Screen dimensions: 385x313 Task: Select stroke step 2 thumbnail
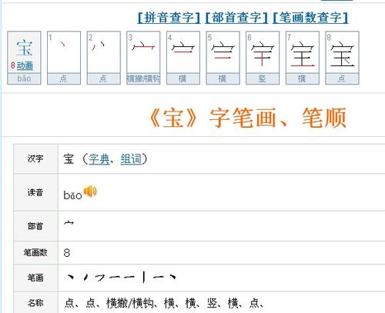point(104,58)
